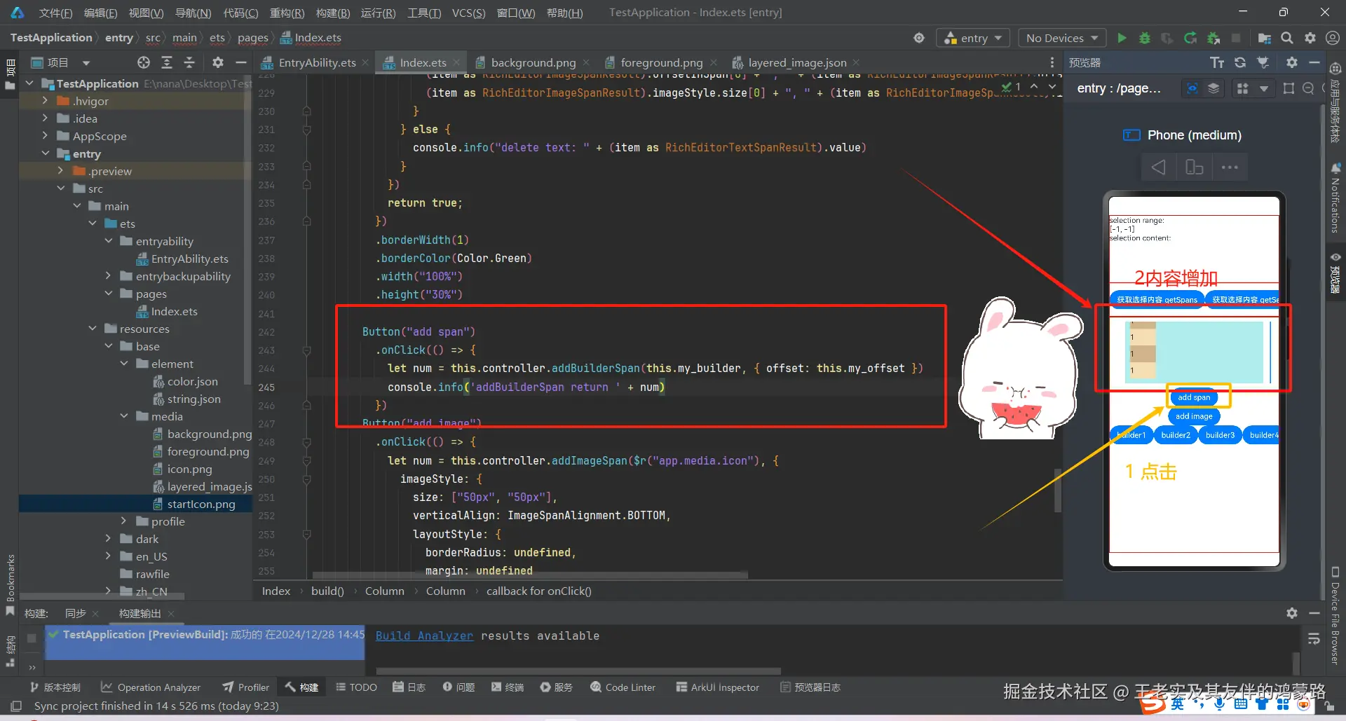
Task: Open the 视图(V) menu
Action: [145, 12]
